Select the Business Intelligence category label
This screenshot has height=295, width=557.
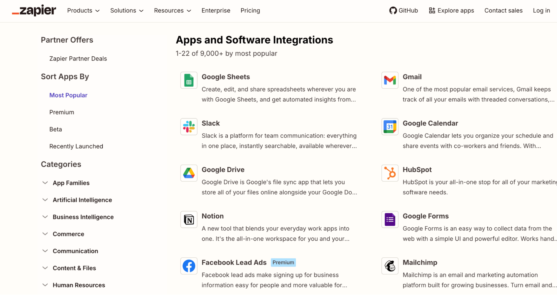click(x=83, y=217)
